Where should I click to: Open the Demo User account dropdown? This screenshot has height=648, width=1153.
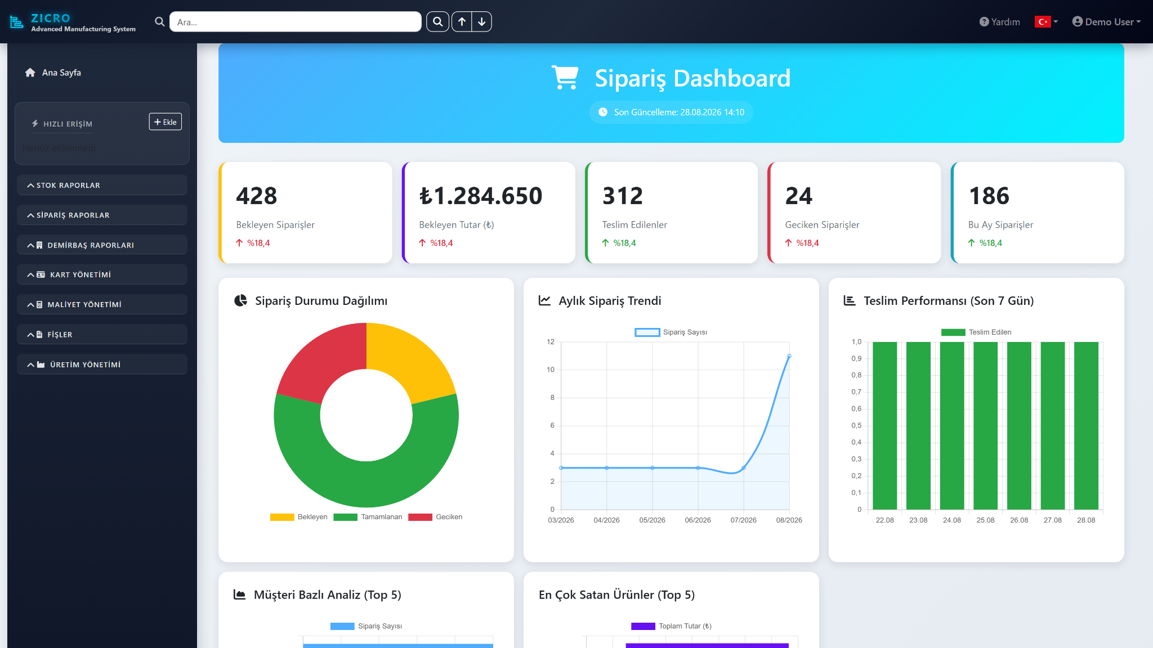click(1106, 22)
